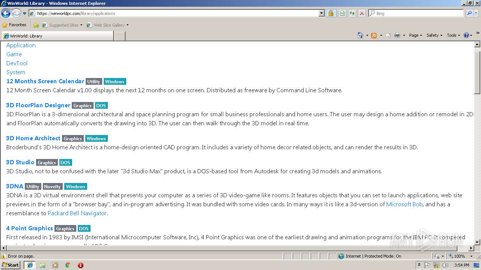Select the WinWorld: Library tab
Image resolution: width=481 pixels, height=270 pixels.
click(x=57, y=36)
